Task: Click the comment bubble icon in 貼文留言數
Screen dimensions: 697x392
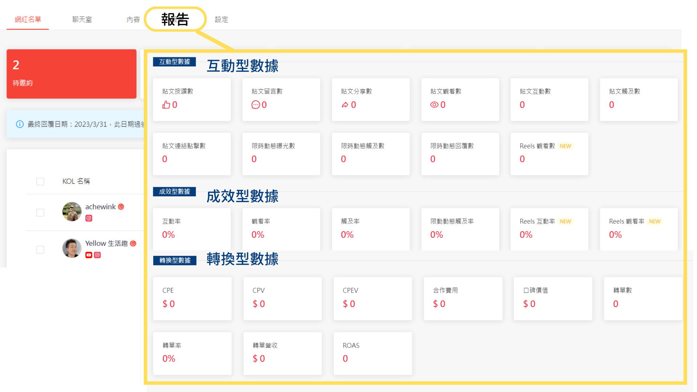Action: coord(256,105)
